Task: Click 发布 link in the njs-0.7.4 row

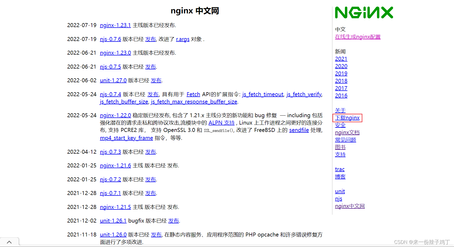Action: tap(153, 94)
